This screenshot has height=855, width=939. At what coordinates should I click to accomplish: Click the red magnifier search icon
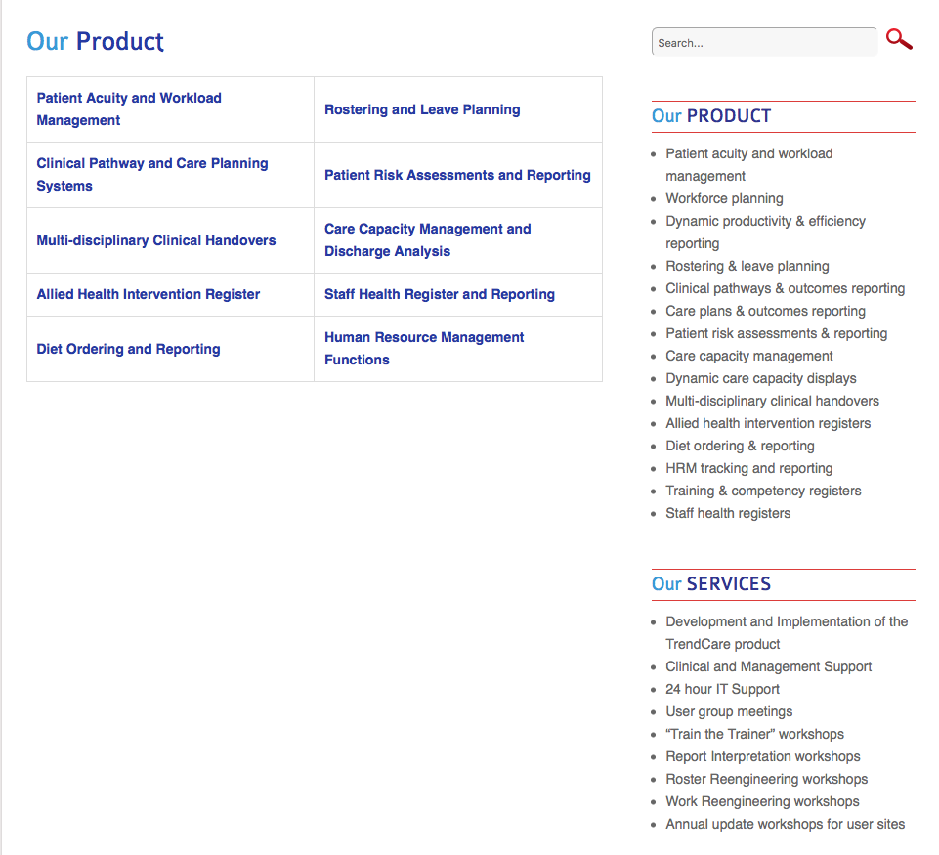coord(899,40)
